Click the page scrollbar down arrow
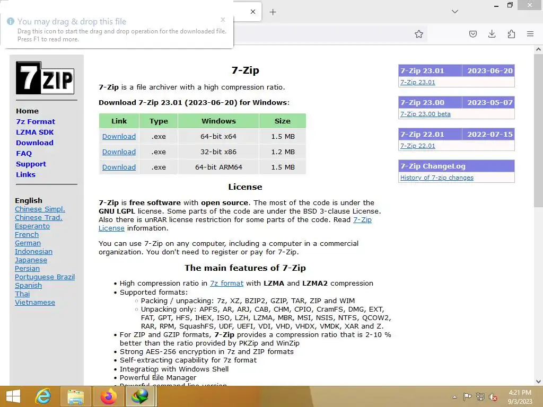The height and width of the screenshot is (407, 543). tap(538, 382)
